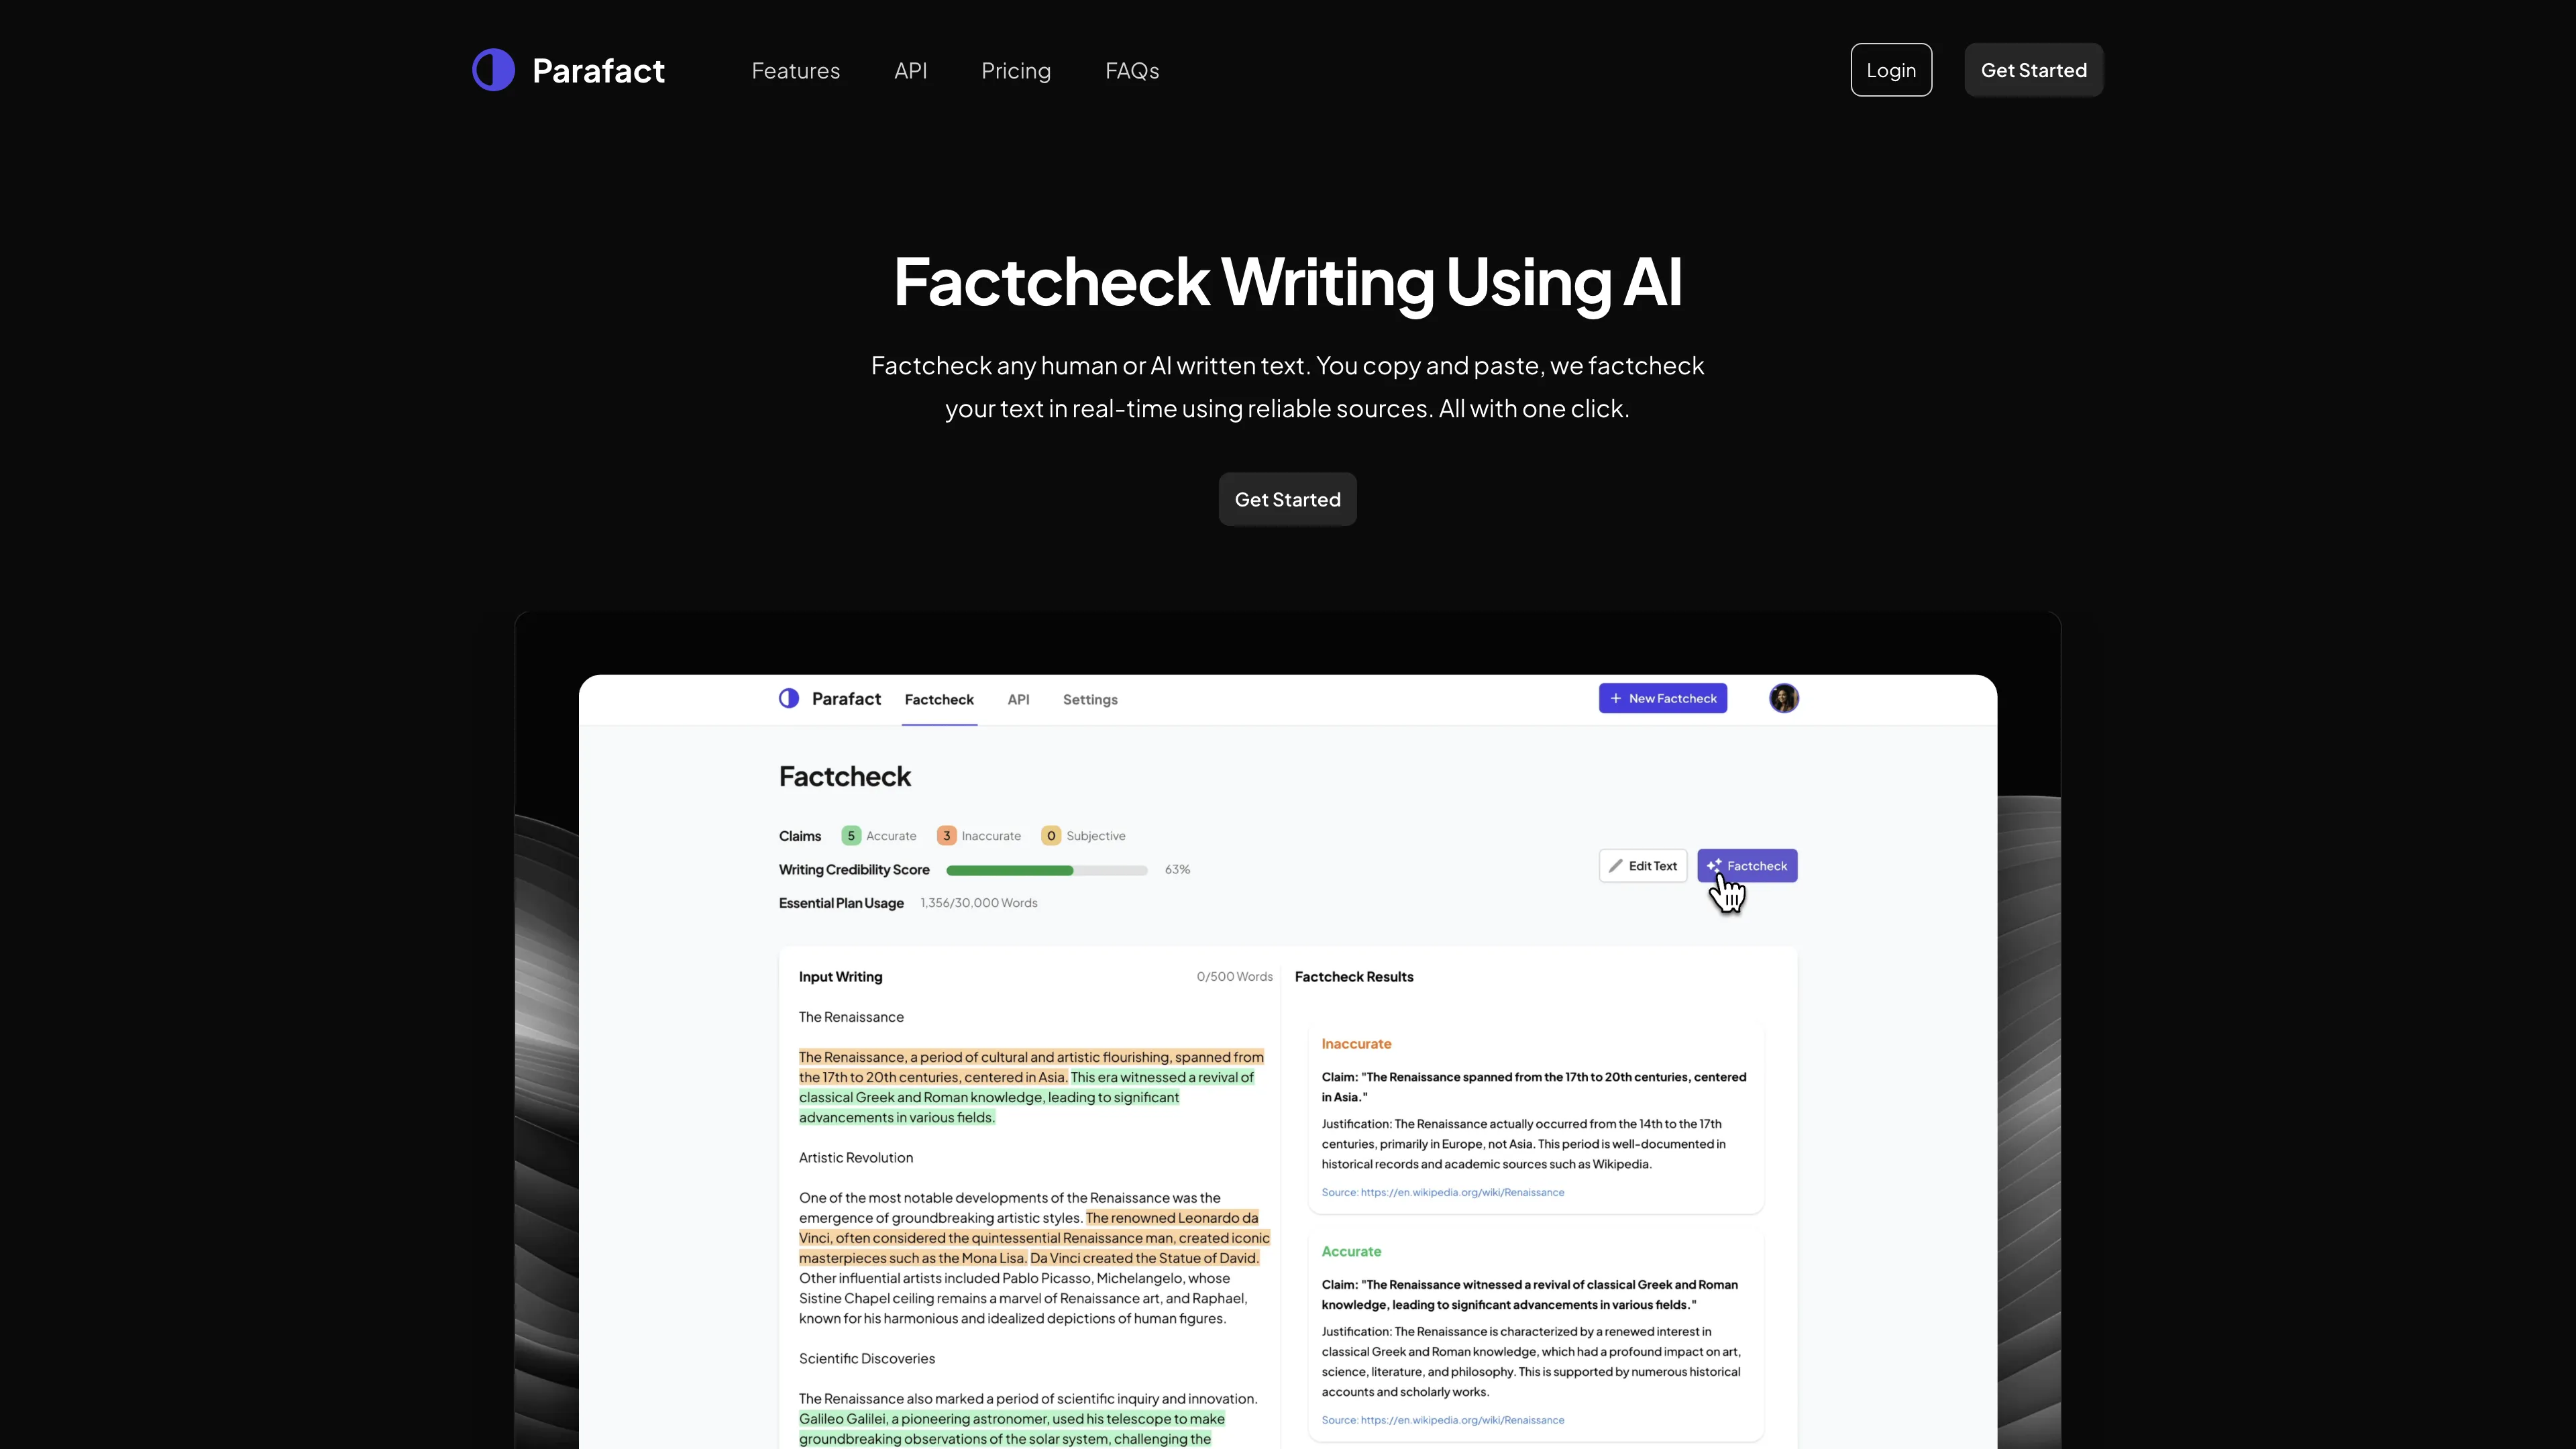Click the Login button

(1891, 69)
